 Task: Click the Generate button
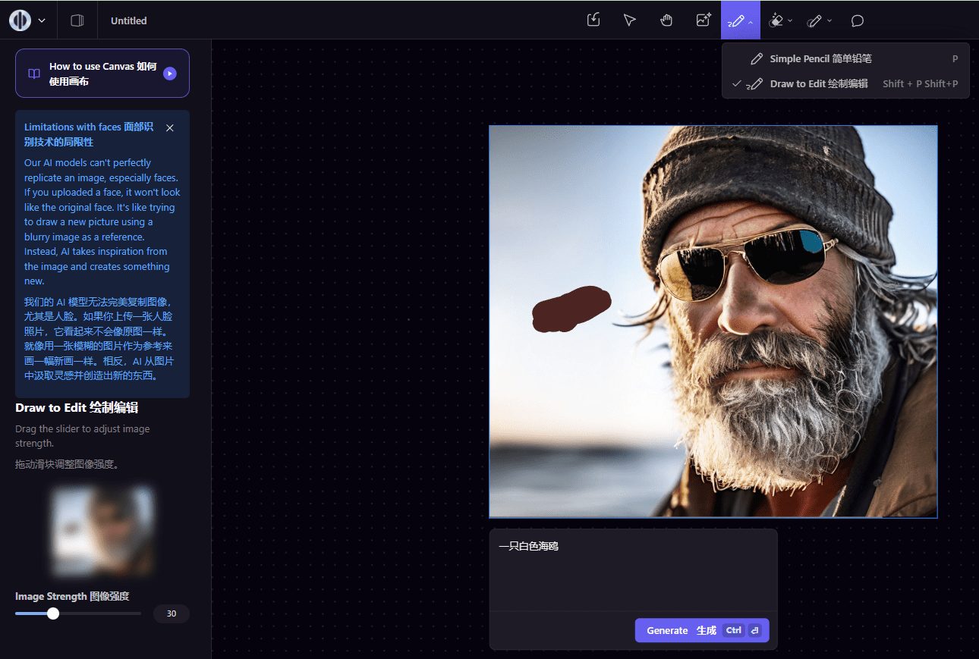(x=702, y=630)
